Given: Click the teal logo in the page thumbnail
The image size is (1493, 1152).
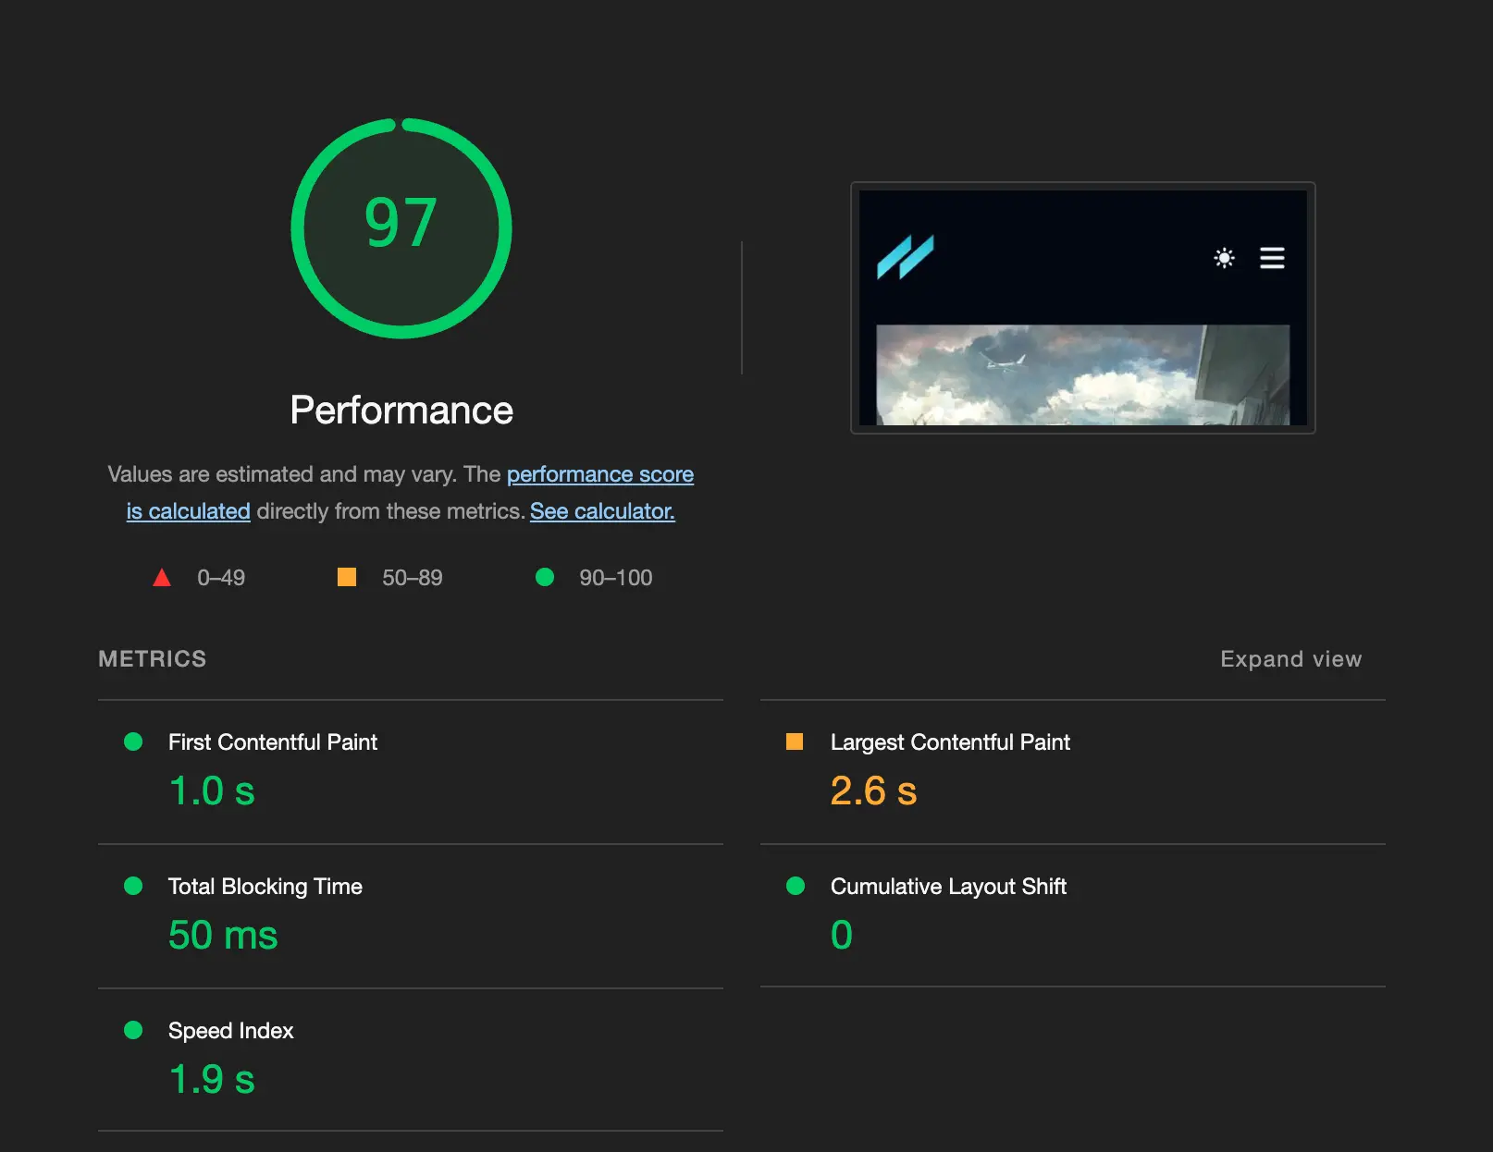Looking at the screenshot, I should [905, 257].
